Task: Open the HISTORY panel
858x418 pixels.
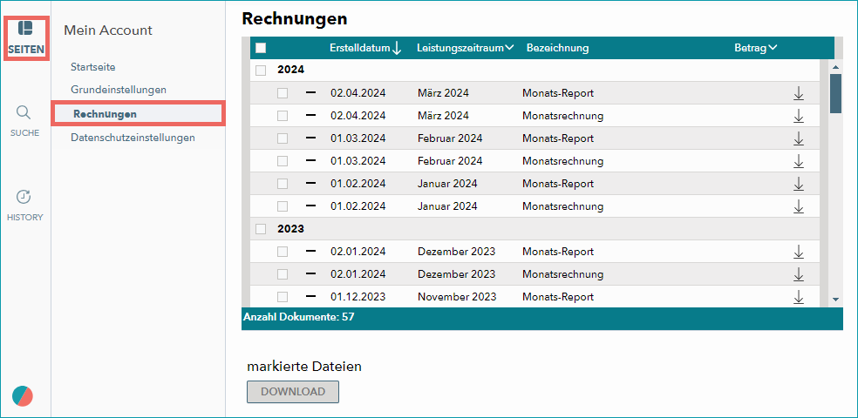Action: point(24,206)
